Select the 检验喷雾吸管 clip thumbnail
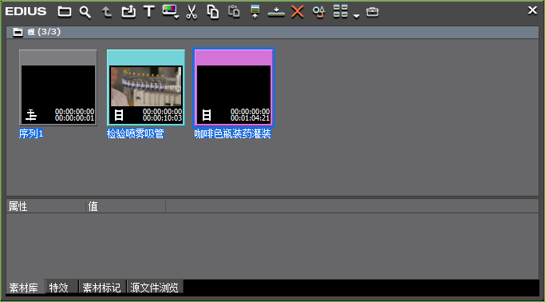This screenshot has height=302, width=545. click(146, 88)
